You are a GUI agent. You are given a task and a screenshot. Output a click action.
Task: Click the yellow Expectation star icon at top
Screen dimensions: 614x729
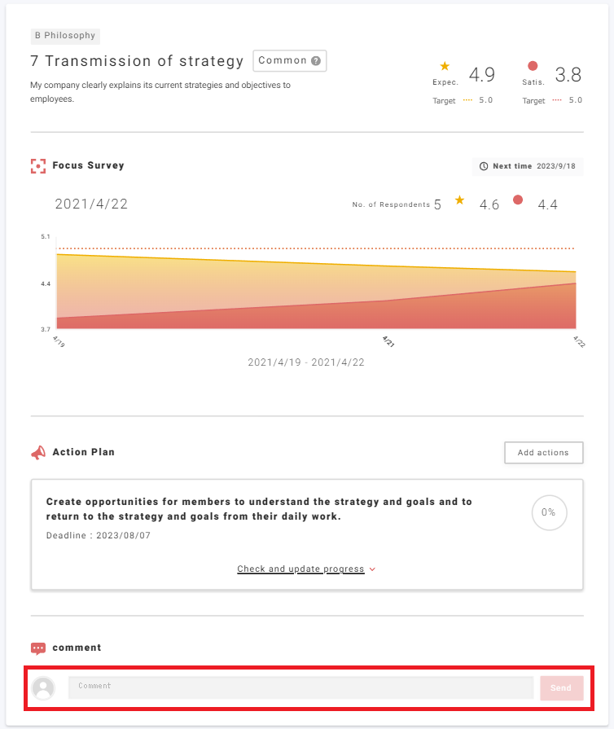pos(445,66)
